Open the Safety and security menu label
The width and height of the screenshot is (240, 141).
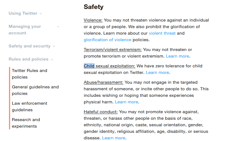tap(29, 46)
